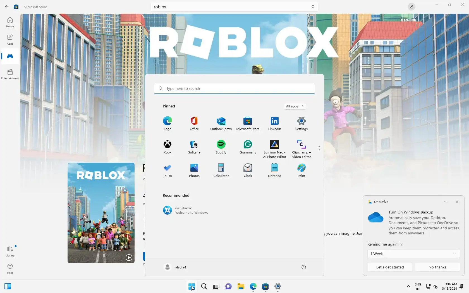Click the ENG IN language indicator
The height and width of the screenshot is (293, 469).
coord(418,286)
